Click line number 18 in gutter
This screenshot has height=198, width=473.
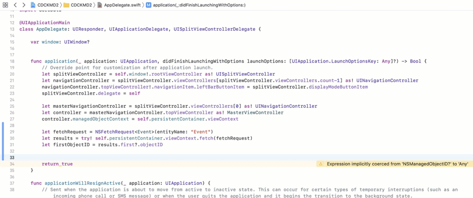point(12,61)
